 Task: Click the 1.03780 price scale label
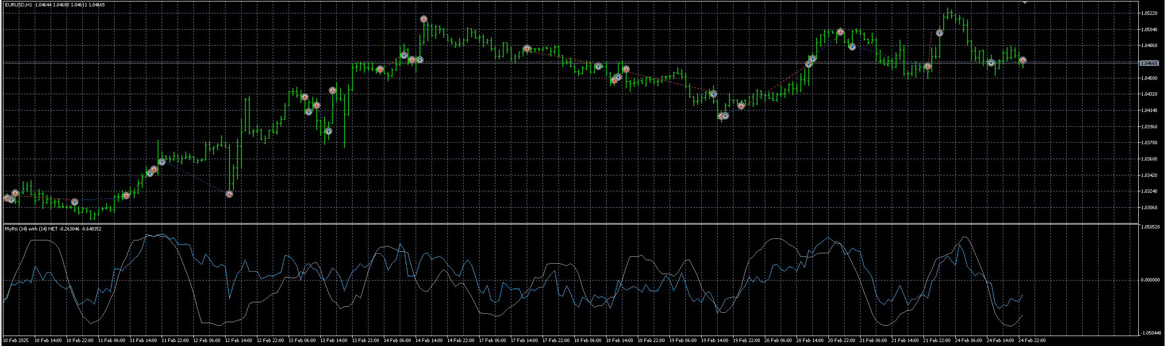point(1149,143)
